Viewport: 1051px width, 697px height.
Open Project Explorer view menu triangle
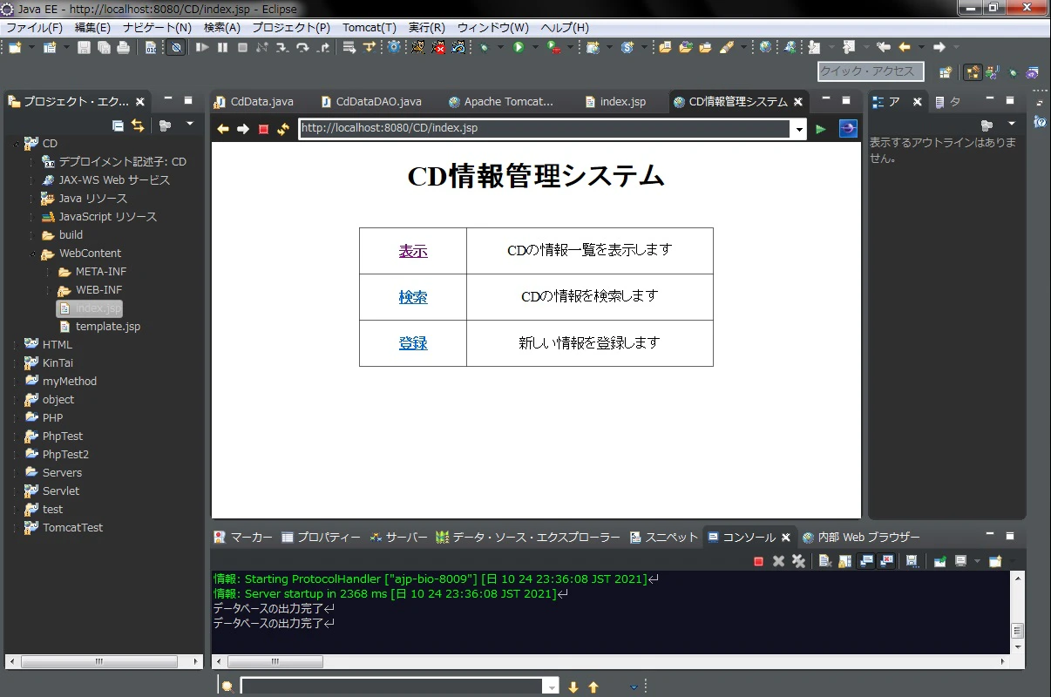(190, 125)
